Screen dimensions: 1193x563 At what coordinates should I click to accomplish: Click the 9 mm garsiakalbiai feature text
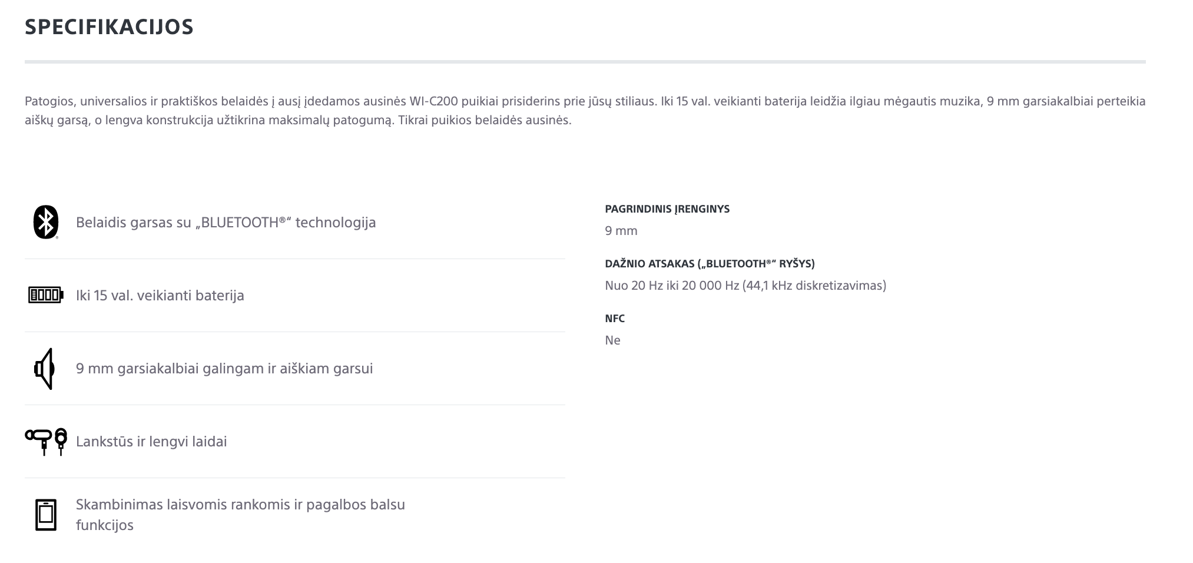(x=224, y=369)
